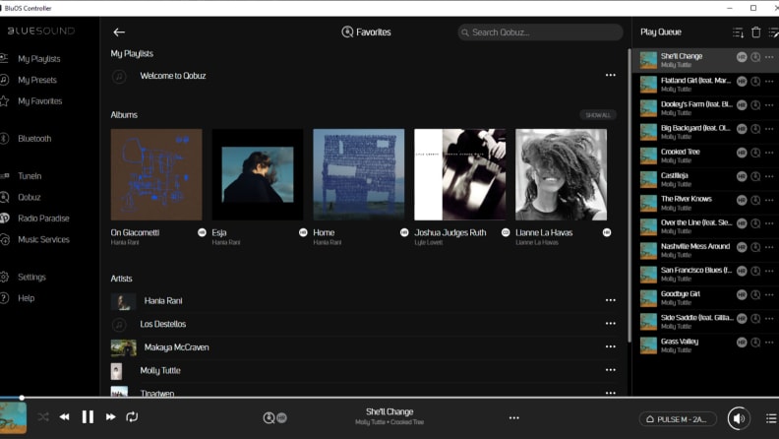Open now playing album artwork
779x439 pixels.
13,418
